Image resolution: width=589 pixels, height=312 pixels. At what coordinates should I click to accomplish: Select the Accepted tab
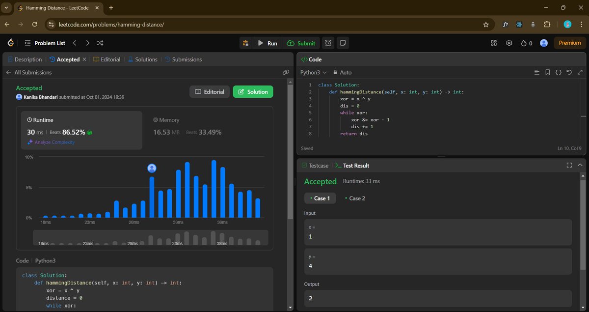click(64, 59)
